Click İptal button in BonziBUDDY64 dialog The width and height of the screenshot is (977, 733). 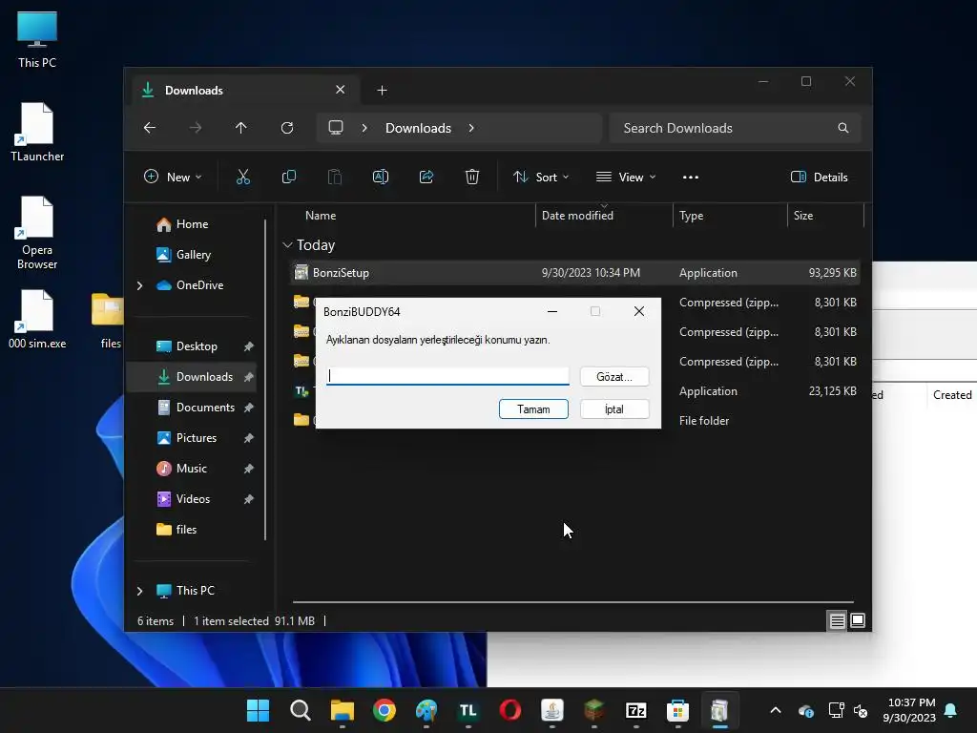point(614,409)
